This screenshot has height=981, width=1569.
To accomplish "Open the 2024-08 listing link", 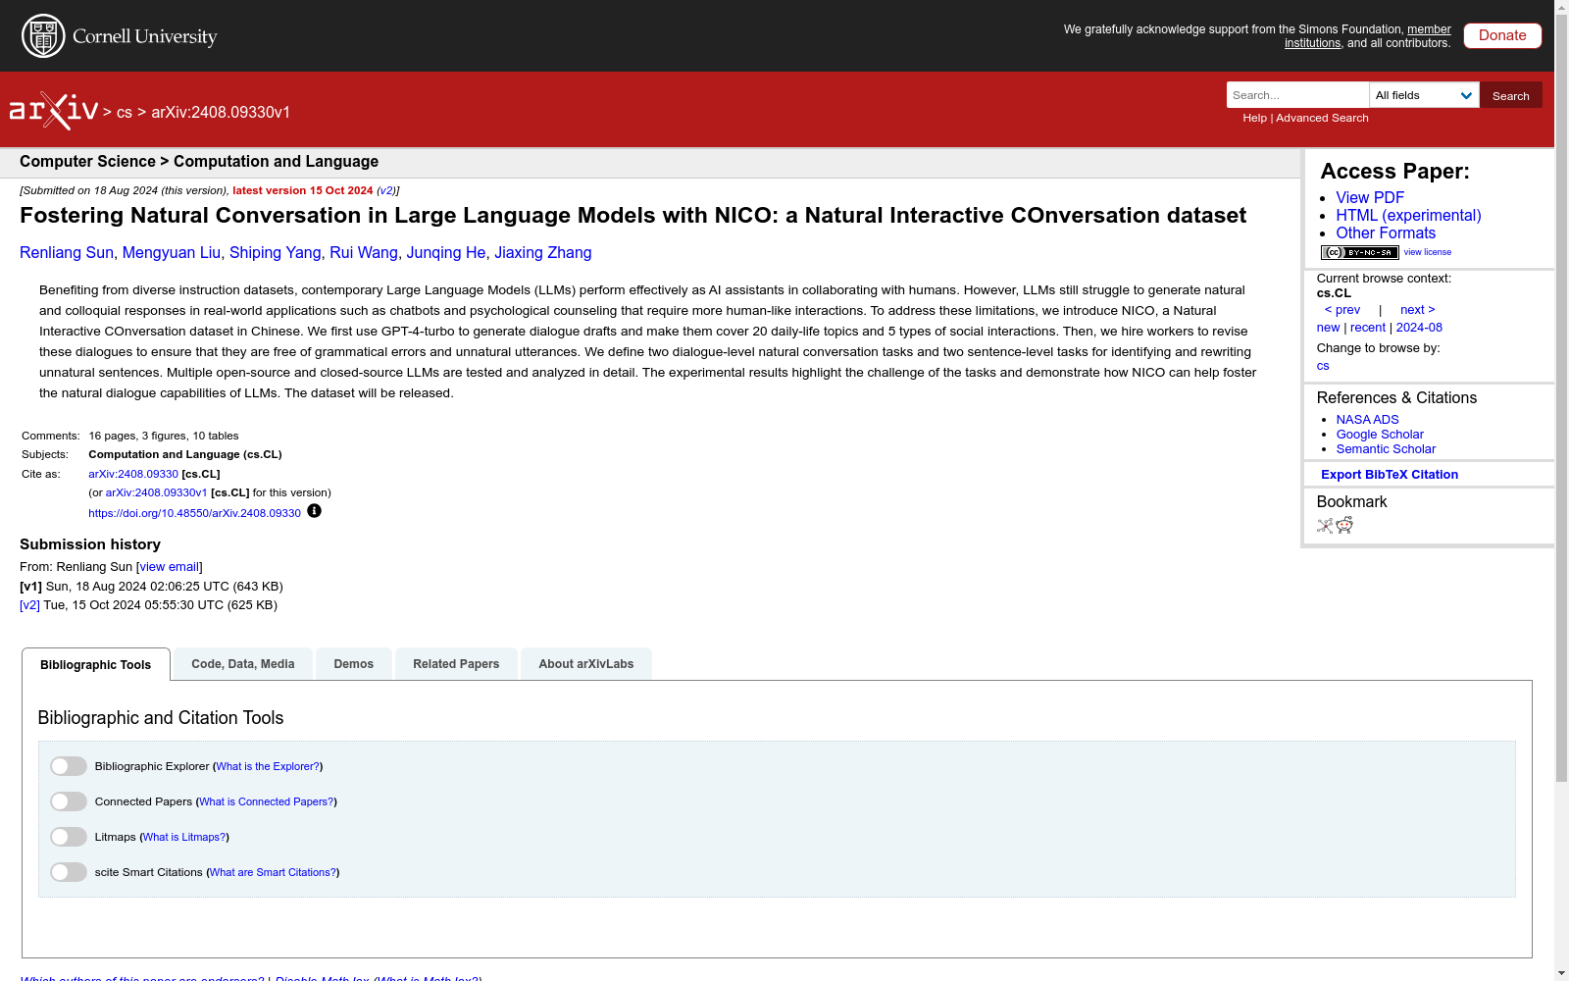I will tap(1419, 328).
